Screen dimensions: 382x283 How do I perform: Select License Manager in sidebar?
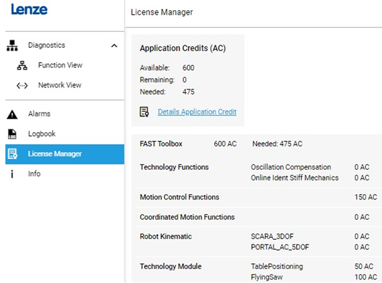click(x=65, y=154)
